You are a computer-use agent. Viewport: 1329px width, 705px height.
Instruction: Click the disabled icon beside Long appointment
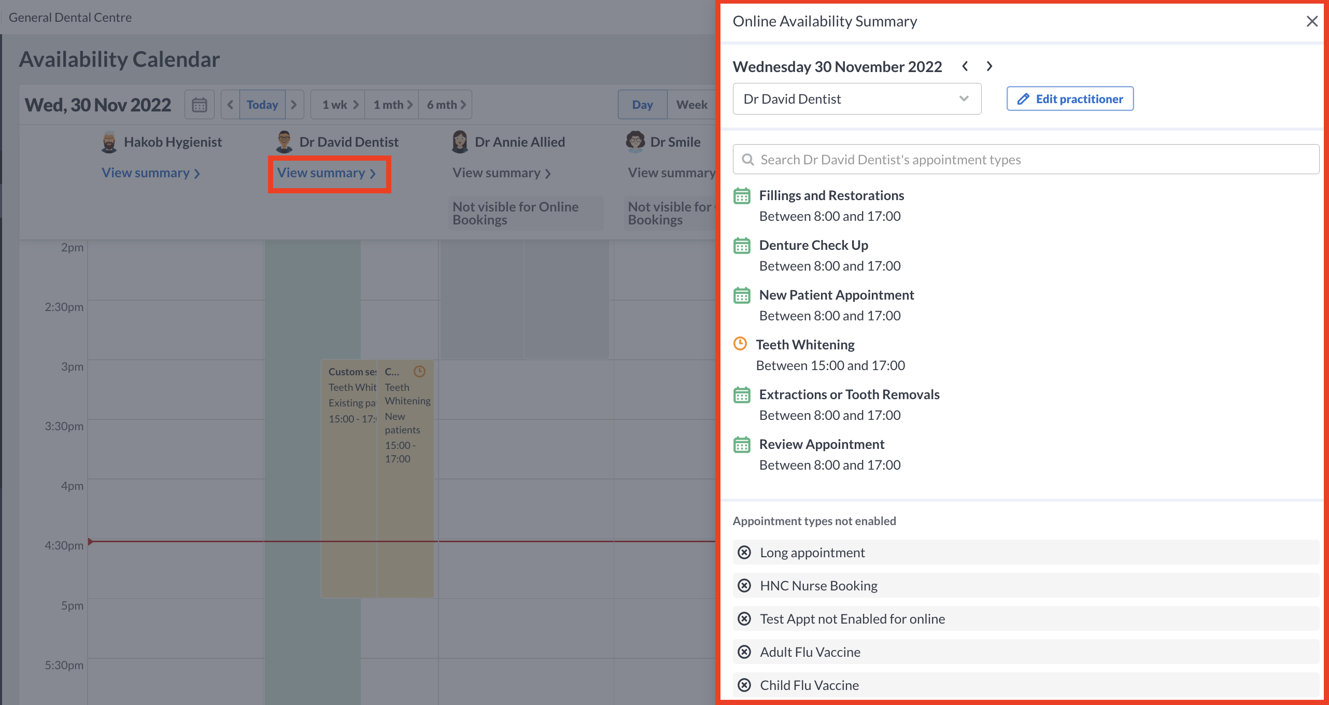coord(745,552)
